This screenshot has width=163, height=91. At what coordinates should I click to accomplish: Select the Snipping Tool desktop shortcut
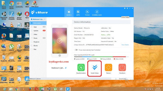(19, 48)
